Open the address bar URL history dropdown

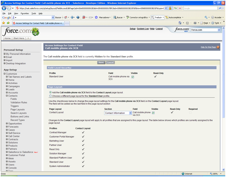pos(166,8)
